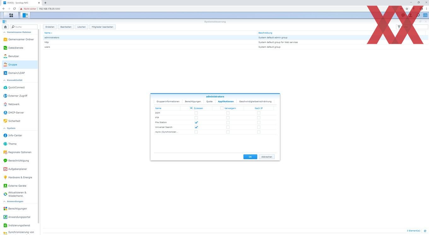Reload the browser page

point(15,9)
